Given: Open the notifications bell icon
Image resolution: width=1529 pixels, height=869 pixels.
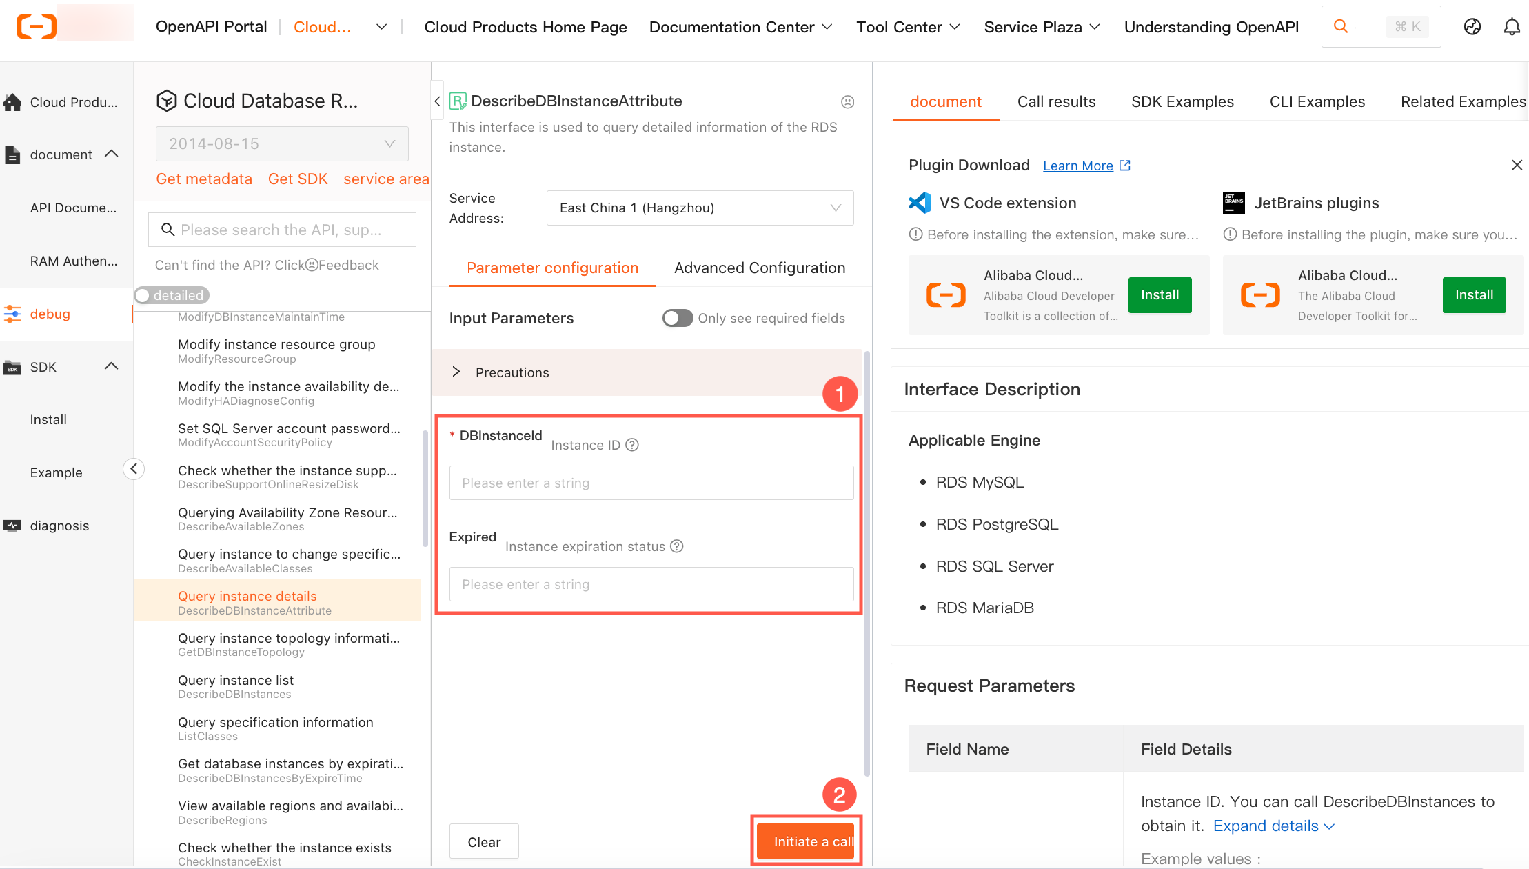Looking at the screenshot, I should pyautogui.click(x=1512, y=26).
